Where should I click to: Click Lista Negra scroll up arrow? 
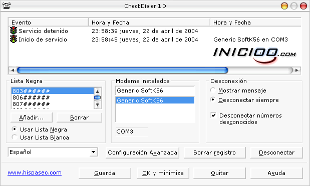(97, 91)
